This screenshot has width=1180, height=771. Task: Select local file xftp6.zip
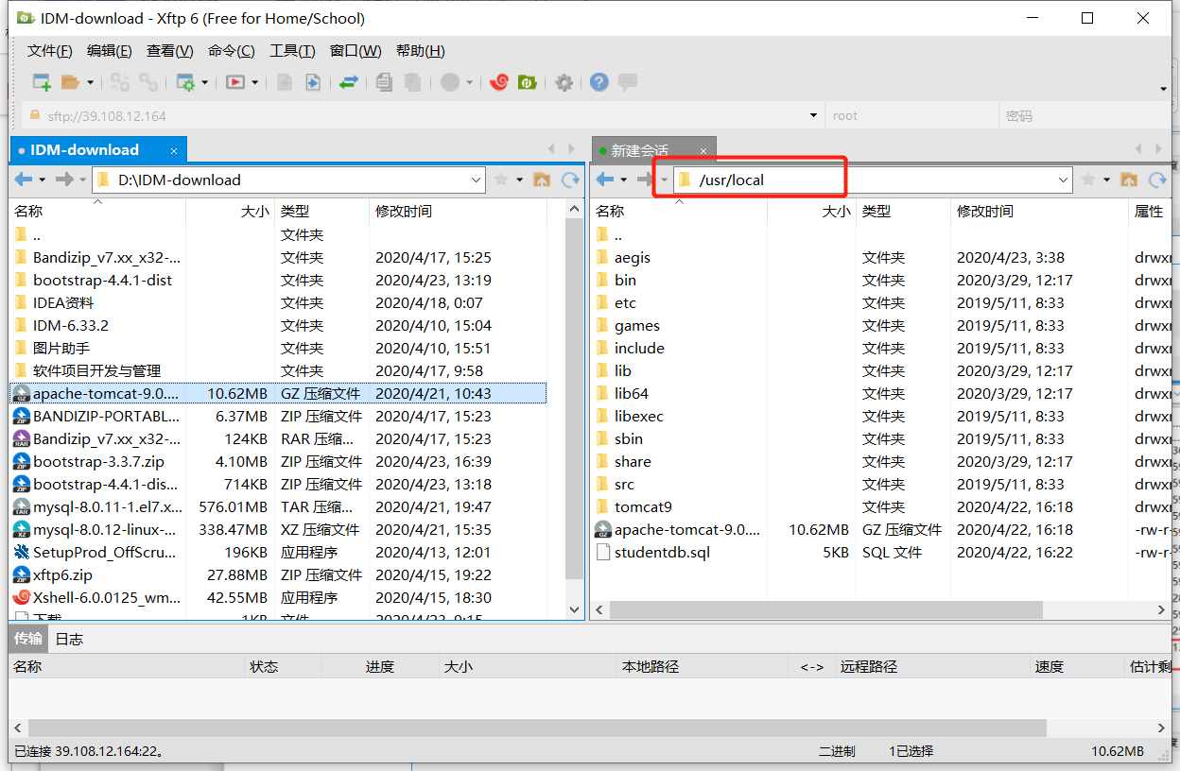tap(62, 574)
